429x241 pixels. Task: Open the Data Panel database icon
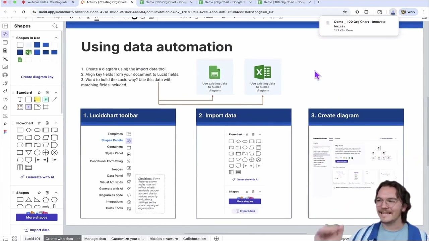tap(5, 75)
